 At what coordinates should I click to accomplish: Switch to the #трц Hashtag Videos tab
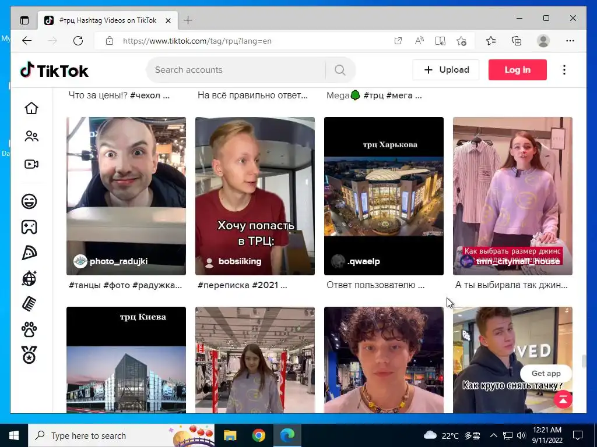pyautogui.click(x=108, y=20)
